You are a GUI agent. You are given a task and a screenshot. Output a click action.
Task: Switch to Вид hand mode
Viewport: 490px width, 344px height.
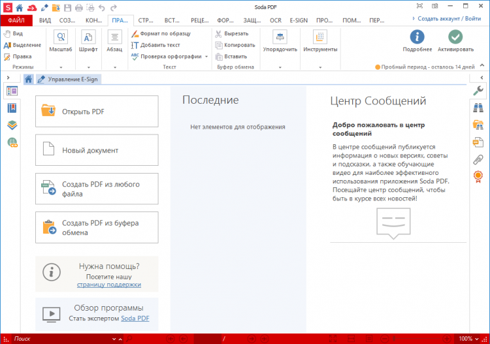(x=14, y=33)
